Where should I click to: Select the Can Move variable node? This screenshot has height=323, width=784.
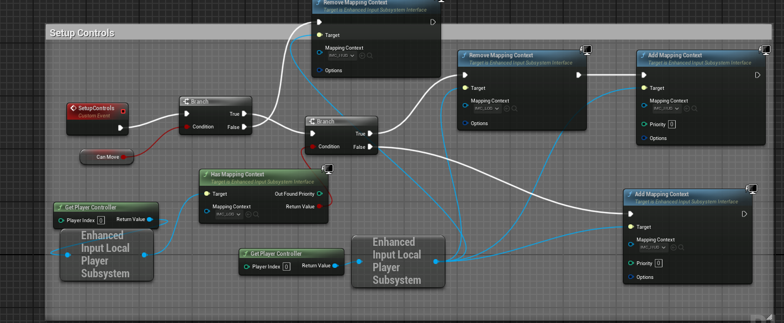pyautogui.click(x=107, y=157)
